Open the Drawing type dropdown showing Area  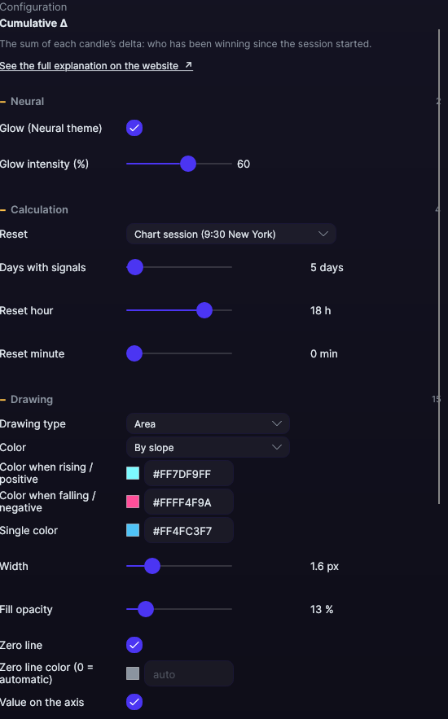(208, 423)
